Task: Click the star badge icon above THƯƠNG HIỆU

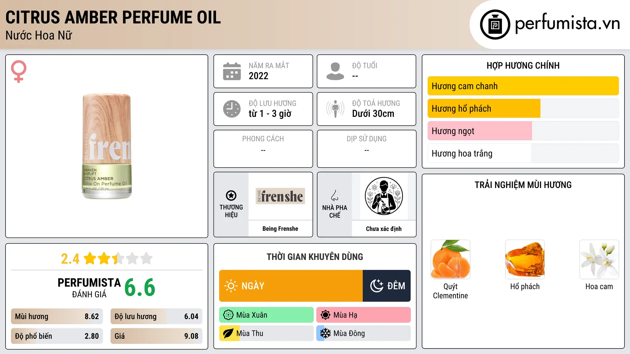Action: (x=231, y=195)
